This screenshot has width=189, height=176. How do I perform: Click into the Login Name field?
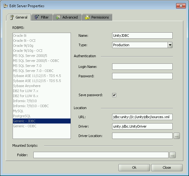[142, 67]
